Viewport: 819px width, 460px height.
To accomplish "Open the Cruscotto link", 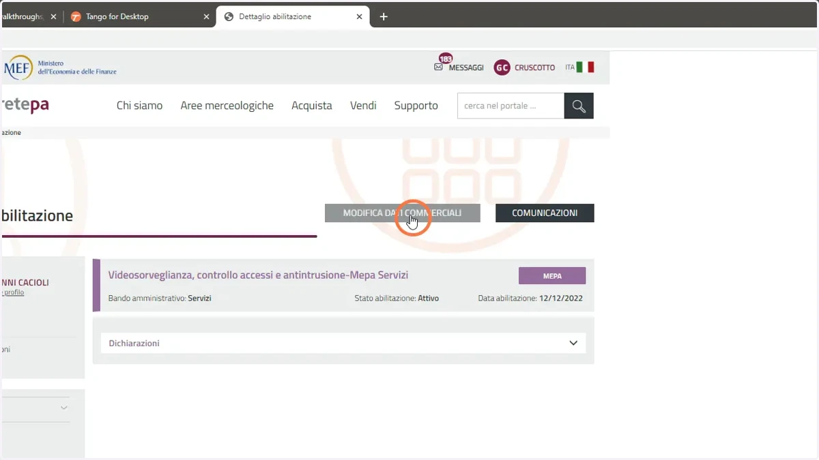I will click(x=535, y=67).
